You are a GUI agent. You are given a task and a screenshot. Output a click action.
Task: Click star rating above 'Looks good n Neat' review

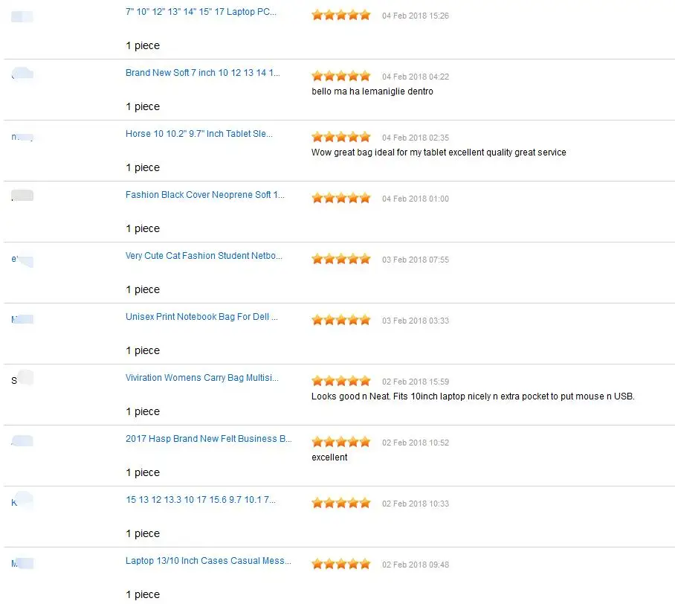point(341,382)
